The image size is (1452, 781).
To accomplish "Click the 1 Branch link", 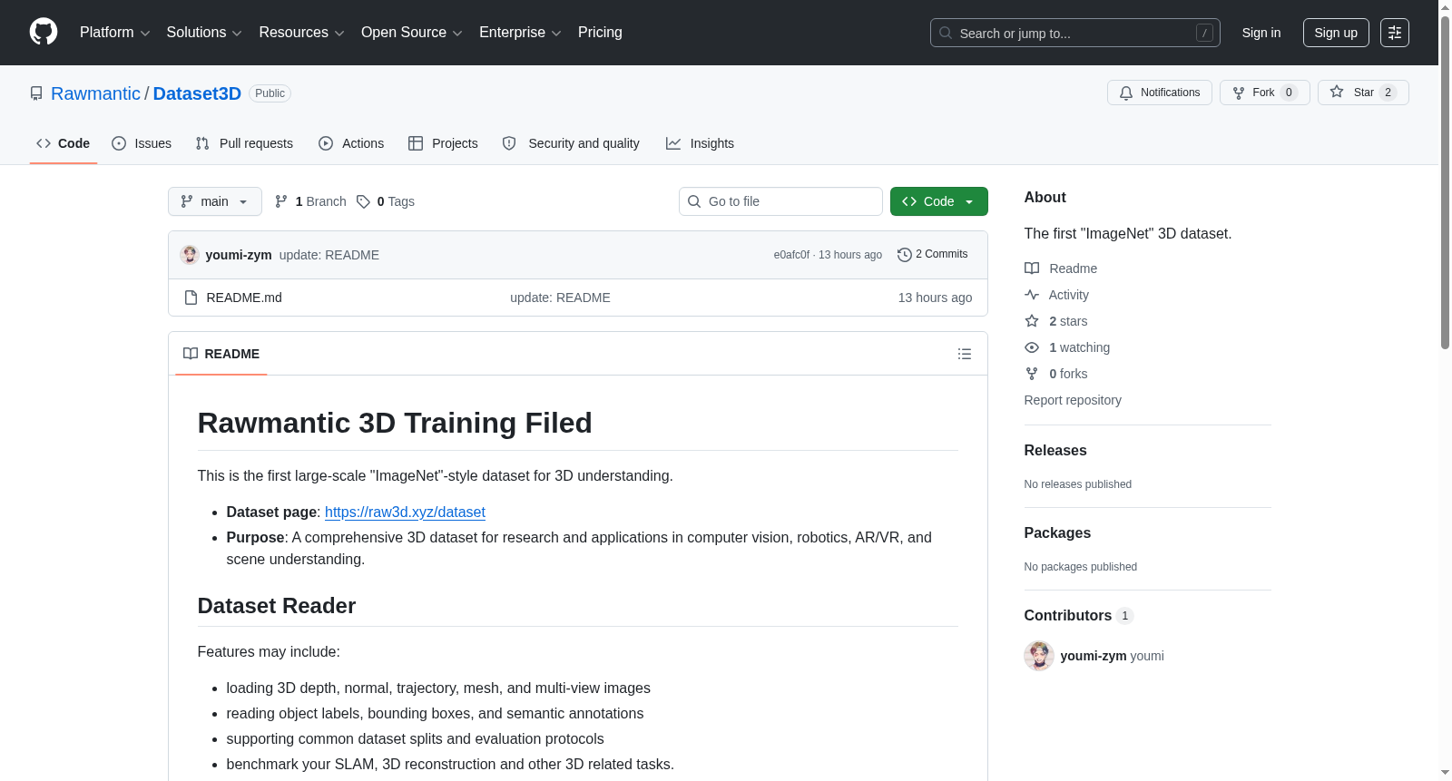I will 311,201.
